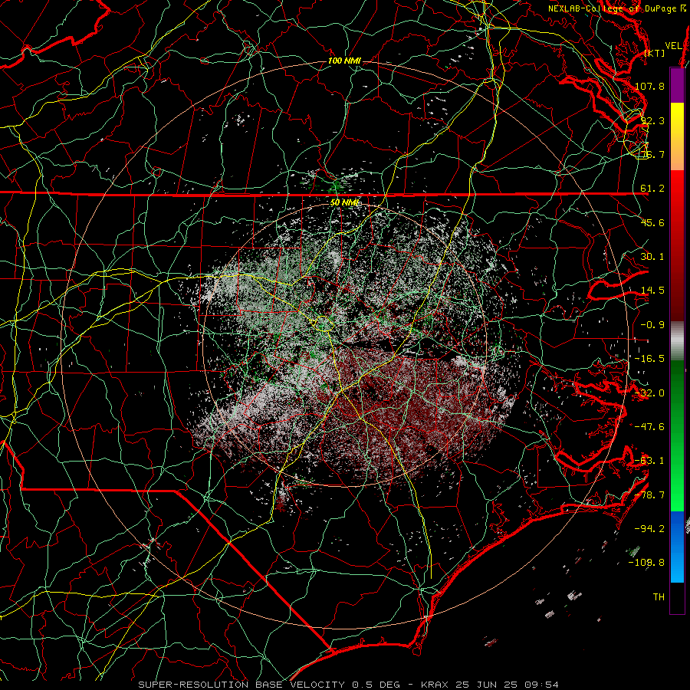Click the 76.7 velocity scale value

652,154
